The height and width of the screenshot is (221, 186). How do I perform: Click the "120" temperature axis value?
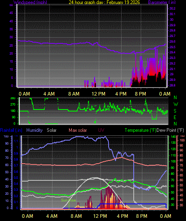(x=173, y=149)
